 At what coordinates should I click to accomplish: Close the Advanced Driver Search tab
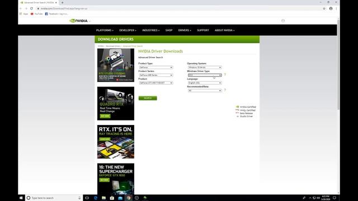point(56,2)
